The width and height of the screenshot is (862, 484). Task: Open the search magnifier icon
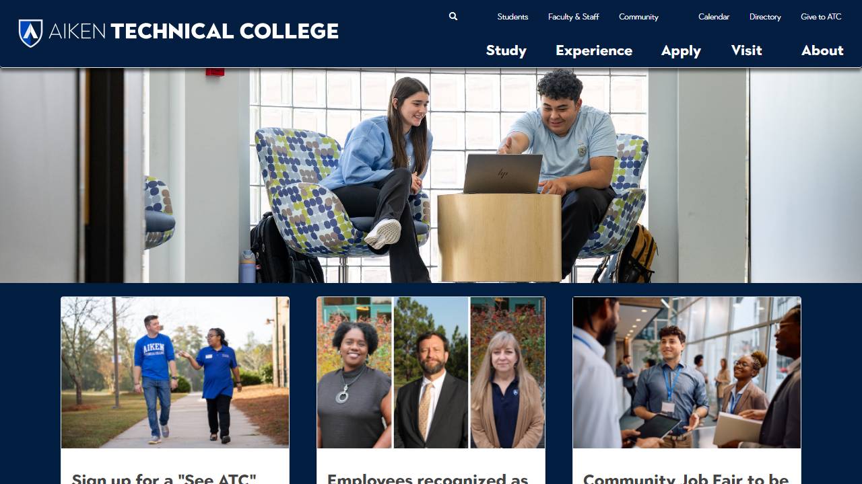453,16
